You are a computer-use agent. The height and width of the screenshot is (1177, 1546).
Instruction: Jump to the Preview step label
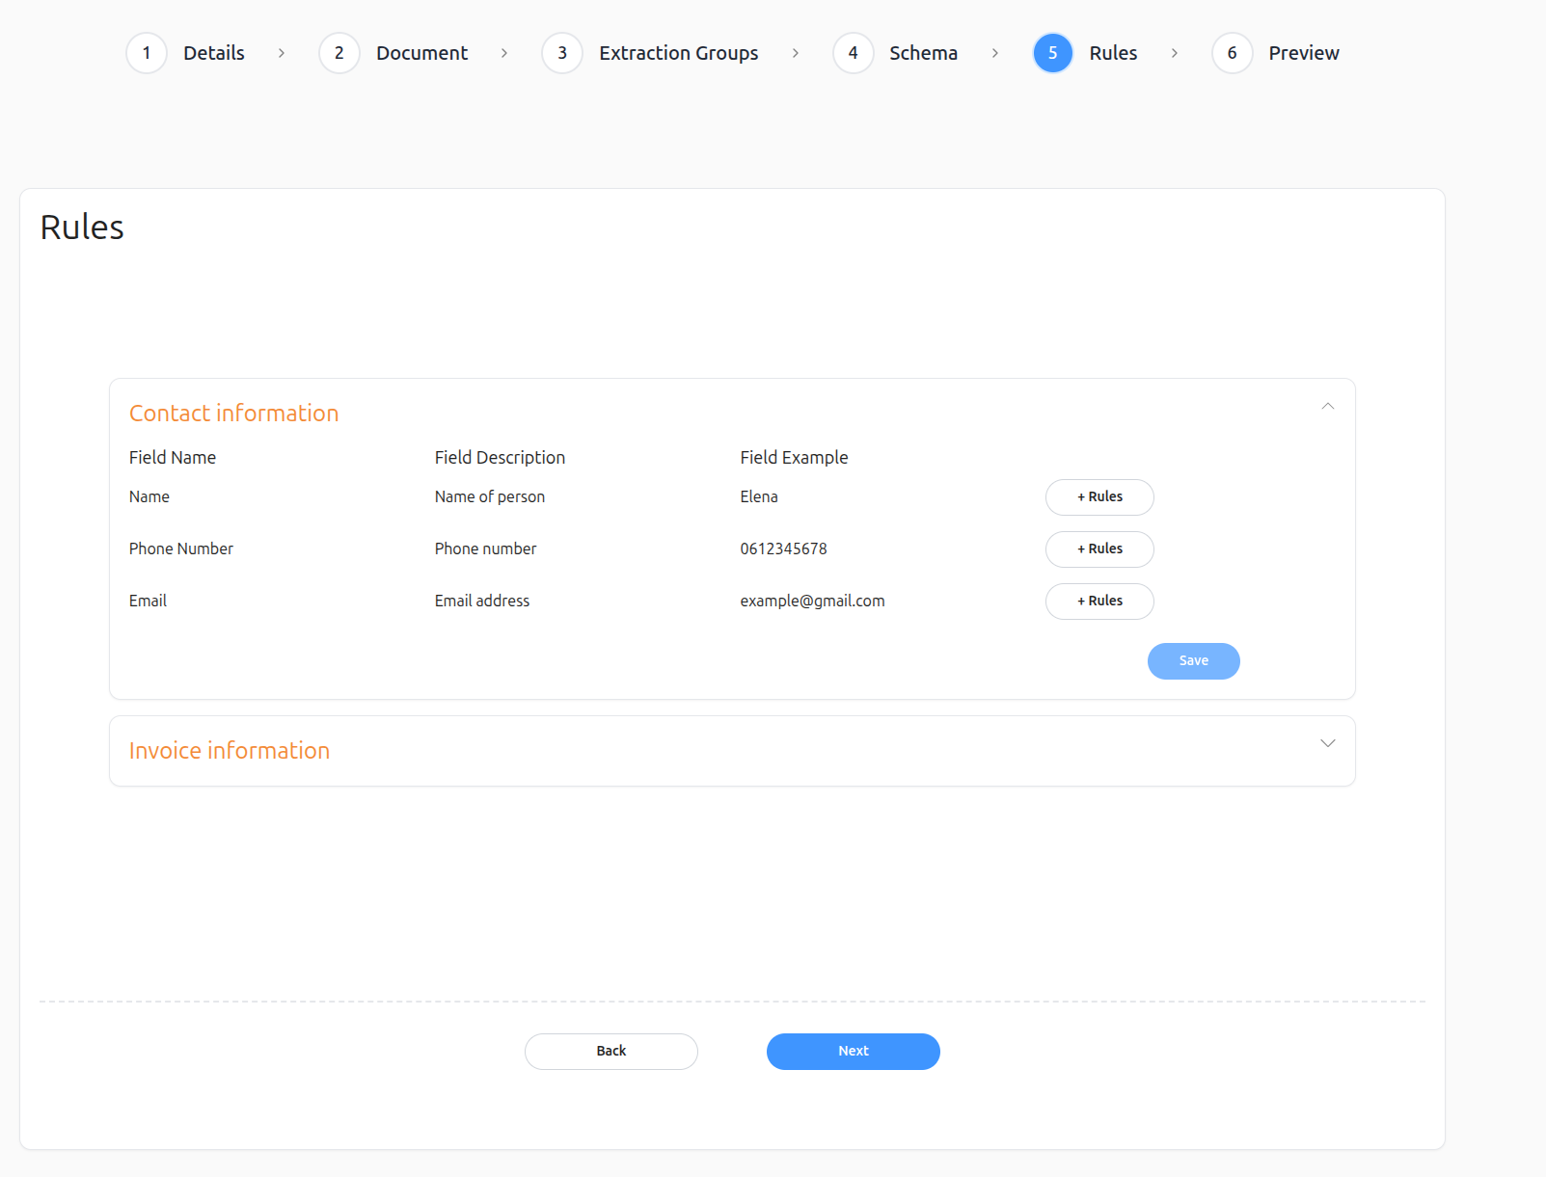[1303, 53]
